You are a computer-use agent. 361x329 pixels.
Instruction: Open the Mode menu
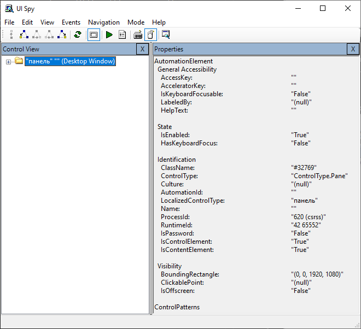pos(136,22)
